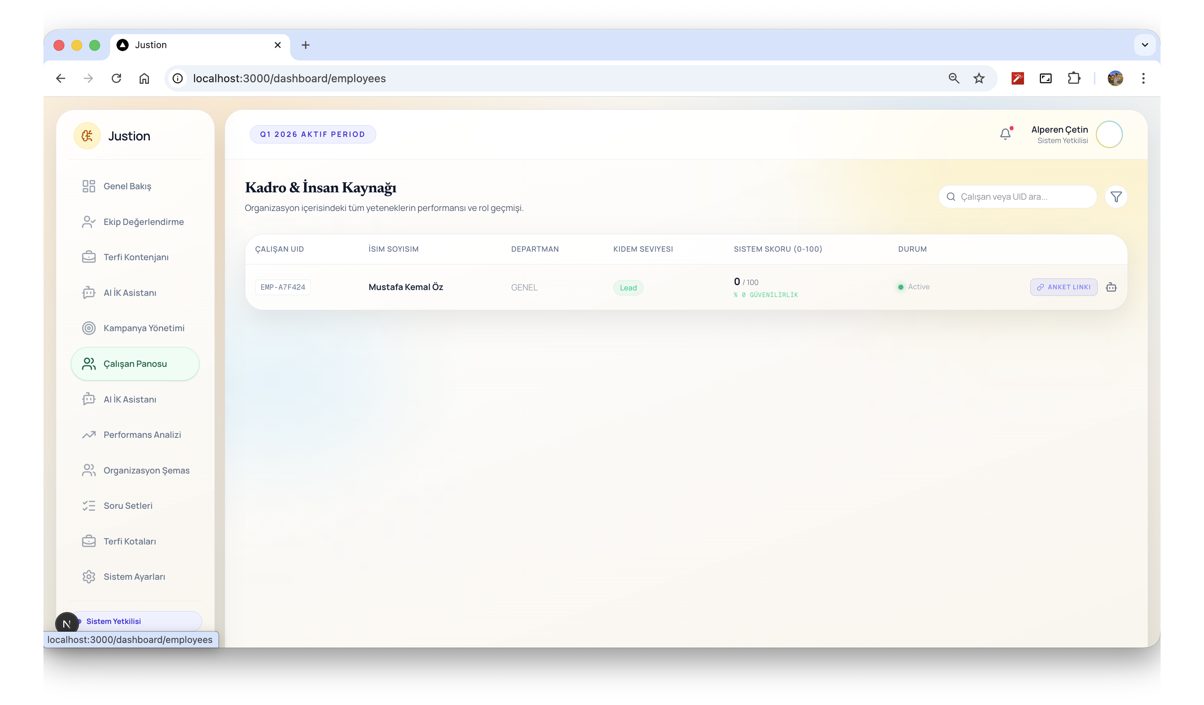The width and height of the screenshot is (1204, 705).
Task: Bookmark this page with the star
Action: tap(979, 78)
